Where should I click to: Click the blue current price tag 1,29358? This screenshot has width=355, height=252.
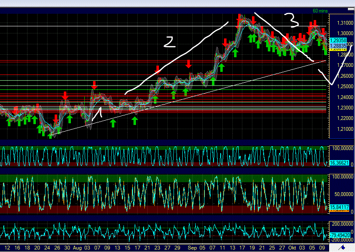pyautogui.click(x=339, y=41)
